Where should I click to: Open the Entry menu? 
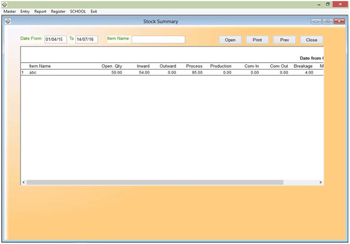point(25,11)
